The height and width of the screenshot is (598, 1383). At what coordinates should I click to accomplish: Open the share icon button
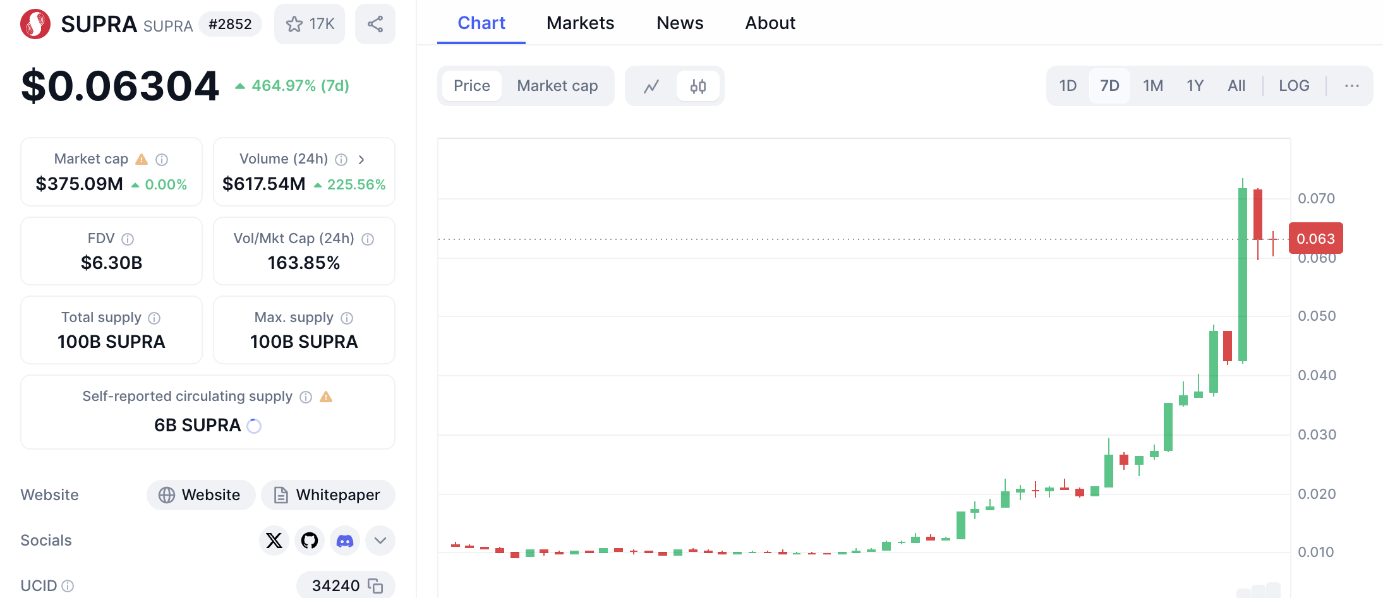click(375, 24)
